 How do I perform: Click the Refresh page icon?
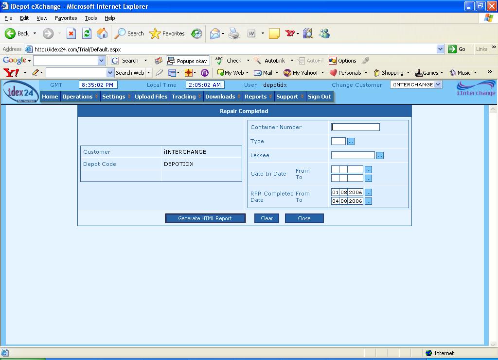click(87, 33)
